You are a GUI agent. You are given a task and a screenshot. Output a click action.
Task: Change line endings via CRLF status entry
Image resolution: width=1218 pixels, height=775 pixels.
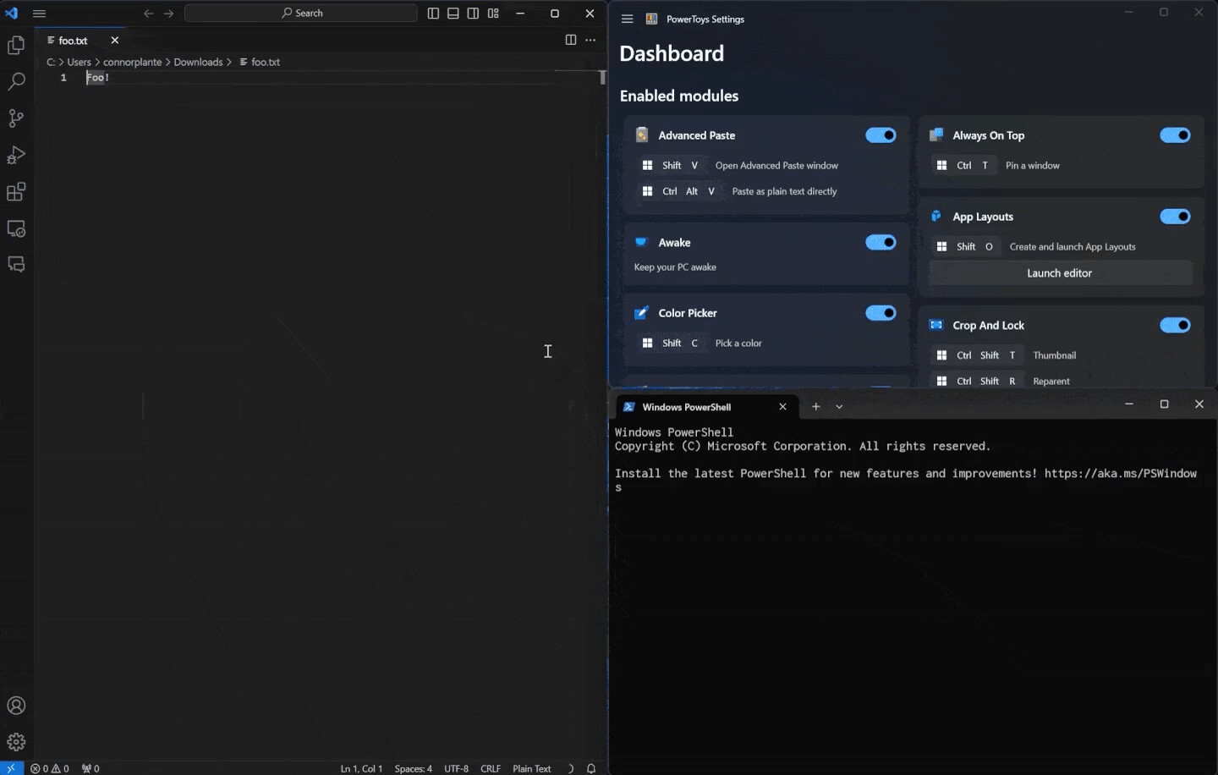pyautogui.click(x=491, y=768)
